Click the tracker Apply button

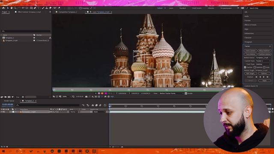265,80
